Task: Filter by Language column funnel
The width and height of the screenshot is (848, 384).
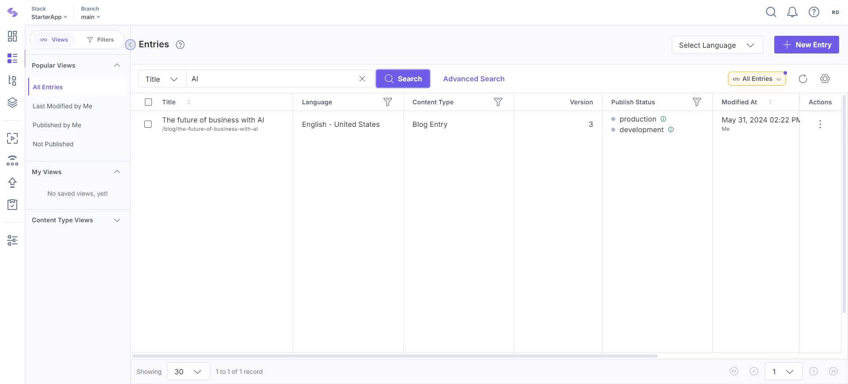Action: pyautogui.click(x=388, y=102)
